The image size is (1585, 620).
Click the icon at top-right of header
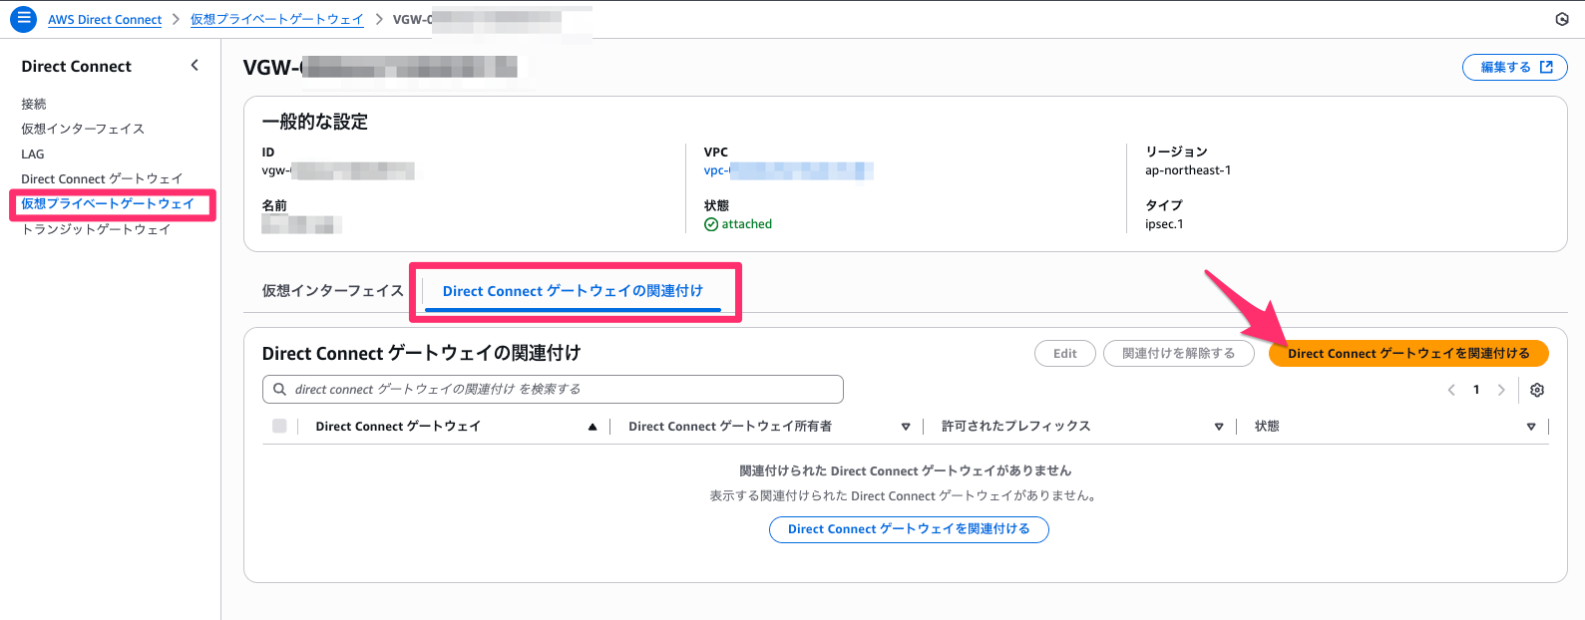coord(1562,19)
